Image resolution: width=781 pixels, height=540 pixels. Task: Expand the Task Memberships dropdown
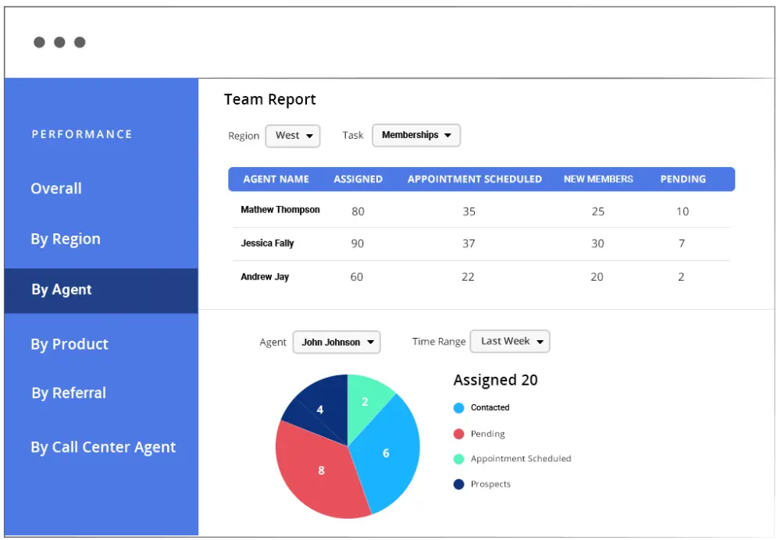point(415,135)
